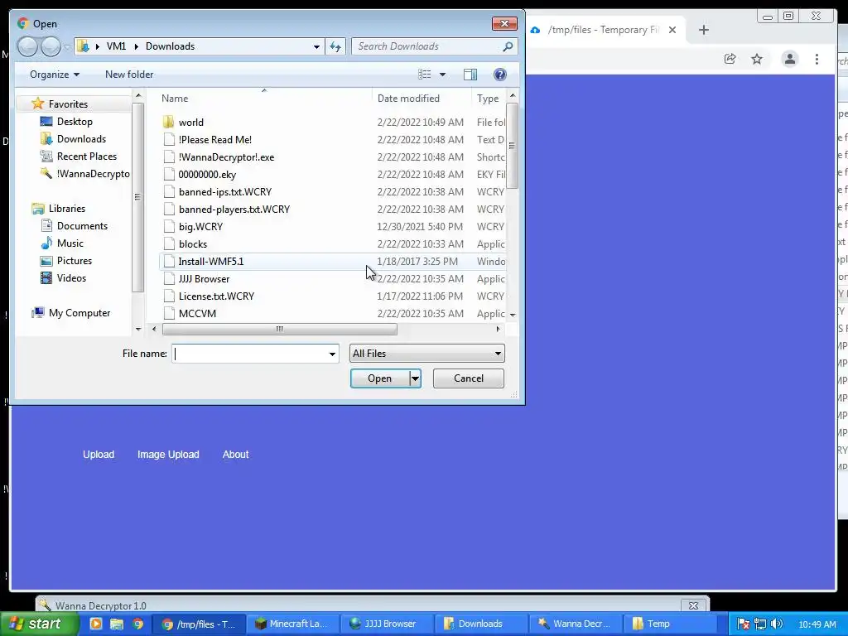Open dialog help question mark icon

tap(500, 75)
